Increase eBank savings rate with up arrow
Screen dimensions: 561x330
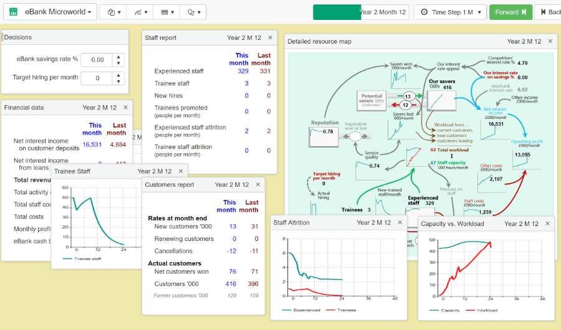point(120,57)
